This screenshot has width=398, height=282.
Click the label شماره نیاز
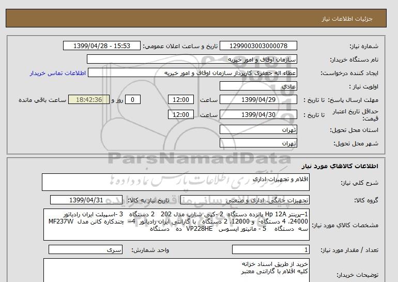pos(364,46)
